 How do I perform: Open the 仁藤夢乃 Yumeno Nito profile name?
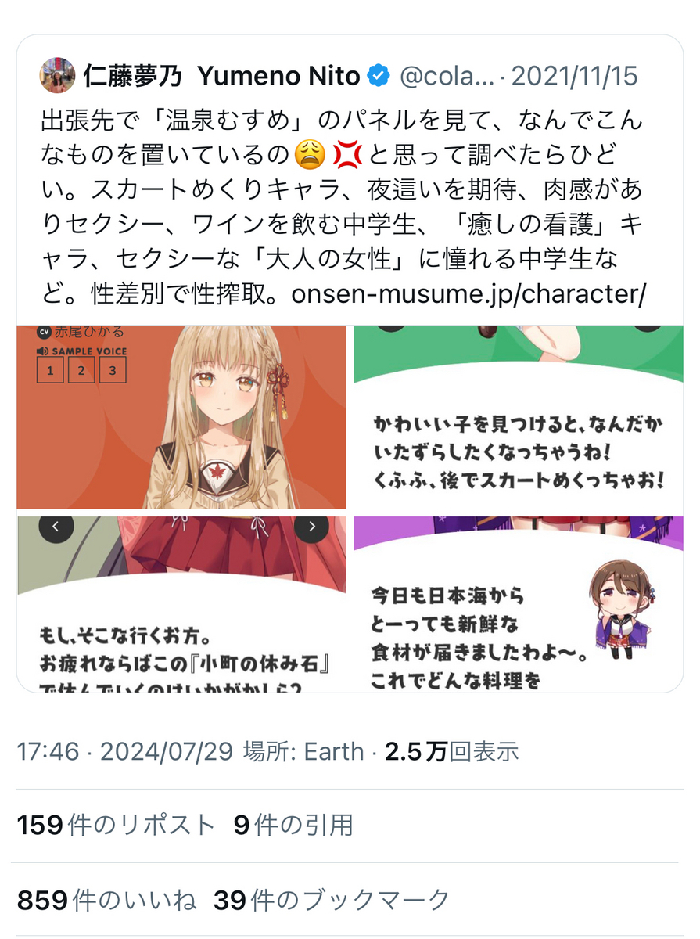pyautogui.click(x=221, y=77)
